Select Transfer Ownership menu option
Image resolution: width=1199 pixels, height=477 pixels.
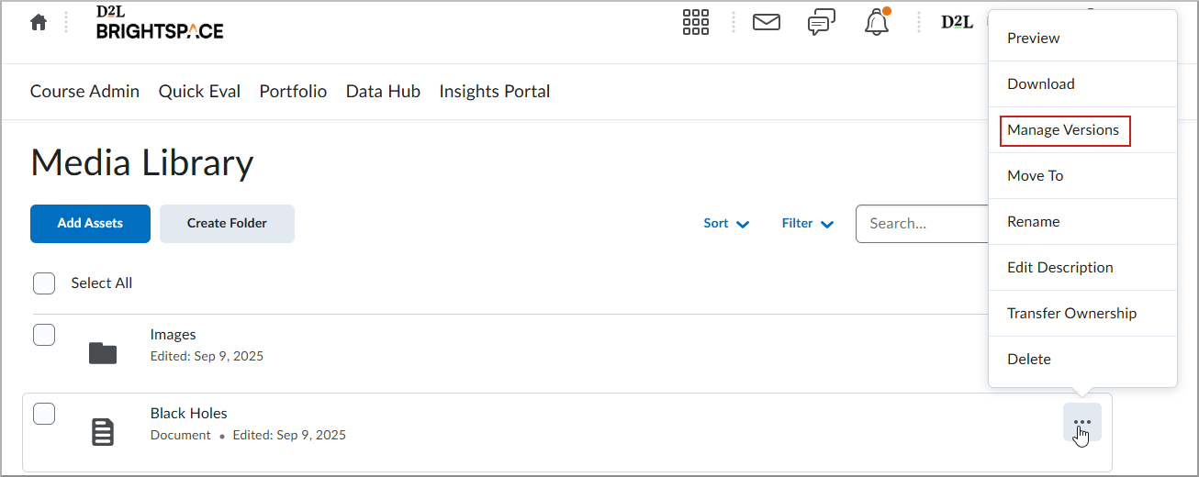(x=1082, y=313)
